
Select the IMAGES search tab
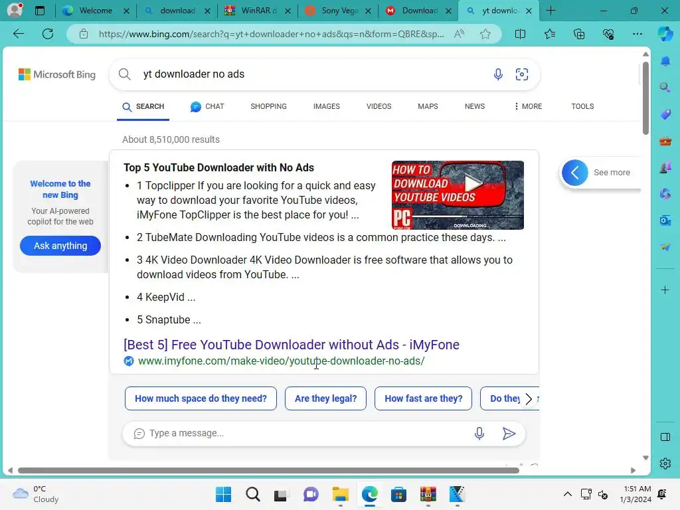tap(327, 106)
